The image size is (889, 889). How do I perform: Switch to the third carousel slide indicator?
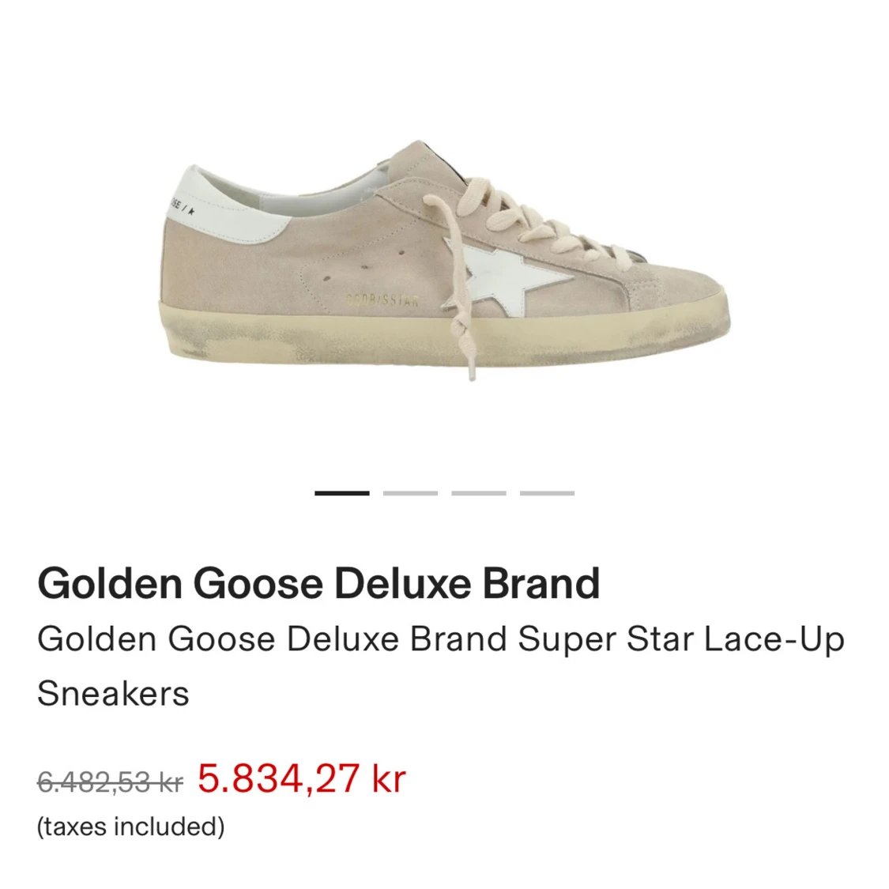click(478, 493)
